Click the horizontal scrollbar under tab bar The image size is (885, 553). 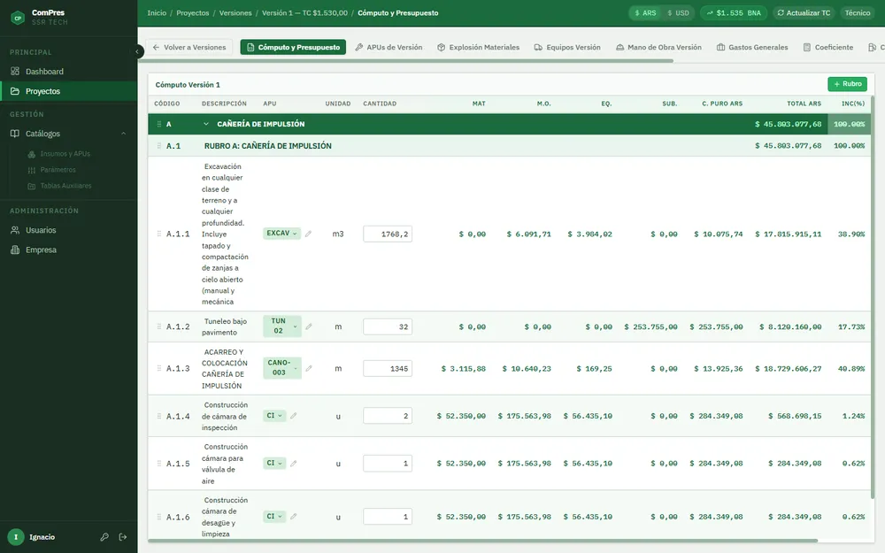(409, 60)
